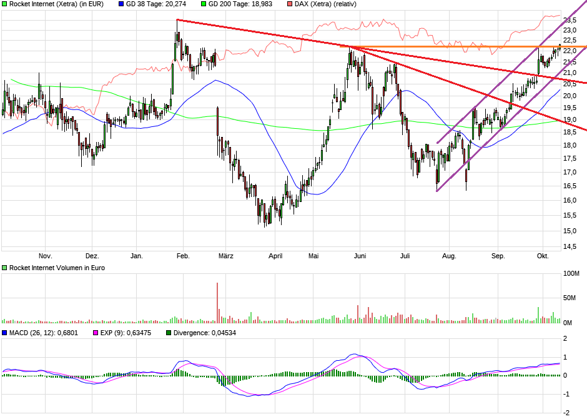Click the green Divergence indicator icon

(167, 333)
